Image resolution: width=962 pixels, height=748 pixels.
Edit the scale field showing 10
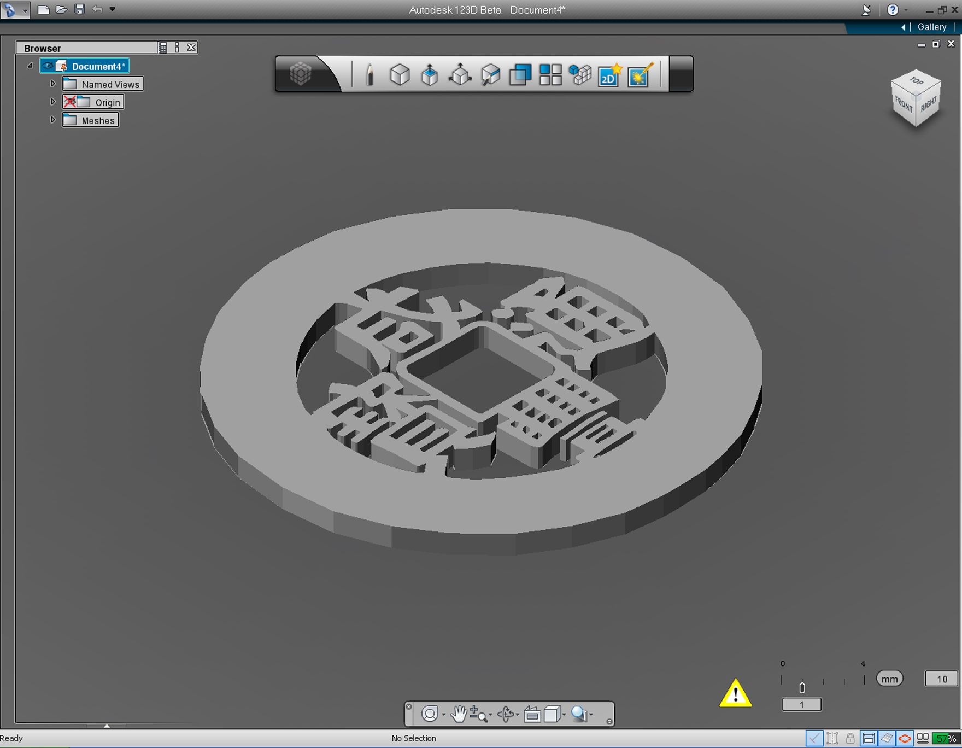[x=942, y=679]
